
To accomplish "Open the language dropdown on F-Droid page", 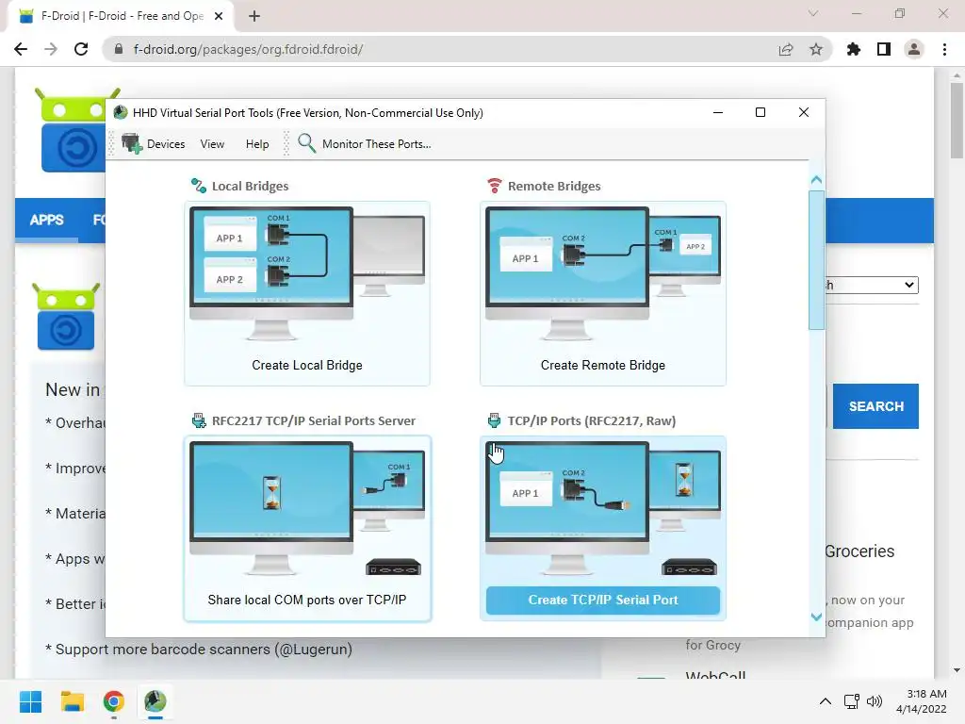I will (872, 285).
